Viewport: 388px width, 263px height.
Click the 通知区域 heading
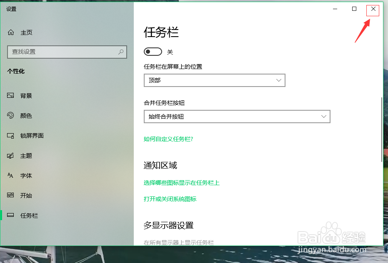coord(160,165)
